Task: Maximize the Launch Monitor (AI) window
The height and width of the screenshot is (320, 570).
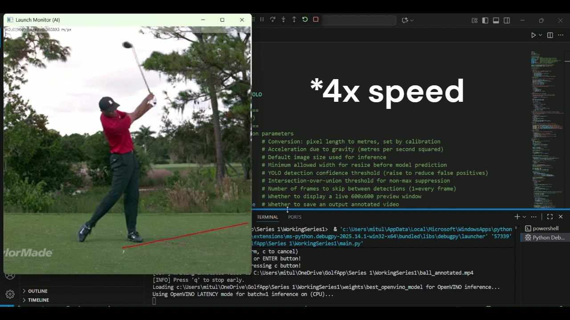Action: (x=222, y=20)
